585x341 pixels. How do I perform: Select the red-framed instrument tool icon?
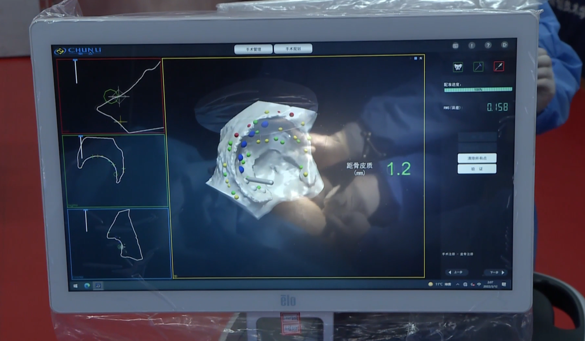499,66
